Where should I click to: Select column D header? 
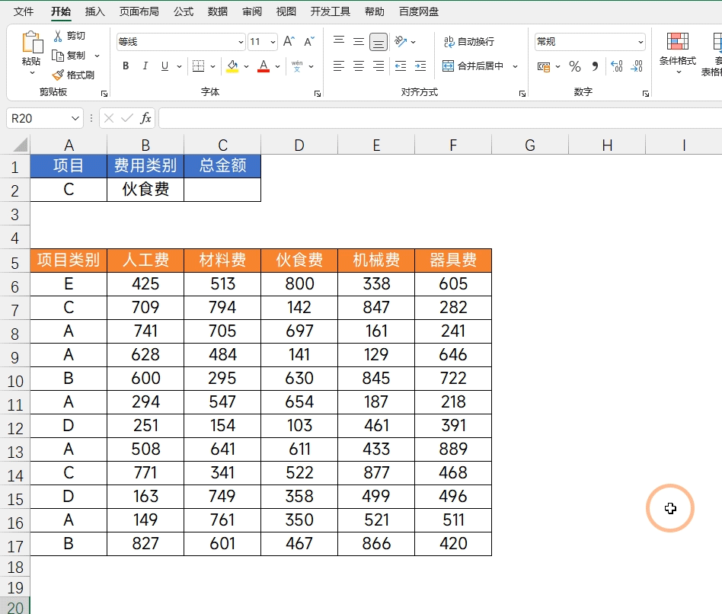pyautogui.click(x=299, y=145)
